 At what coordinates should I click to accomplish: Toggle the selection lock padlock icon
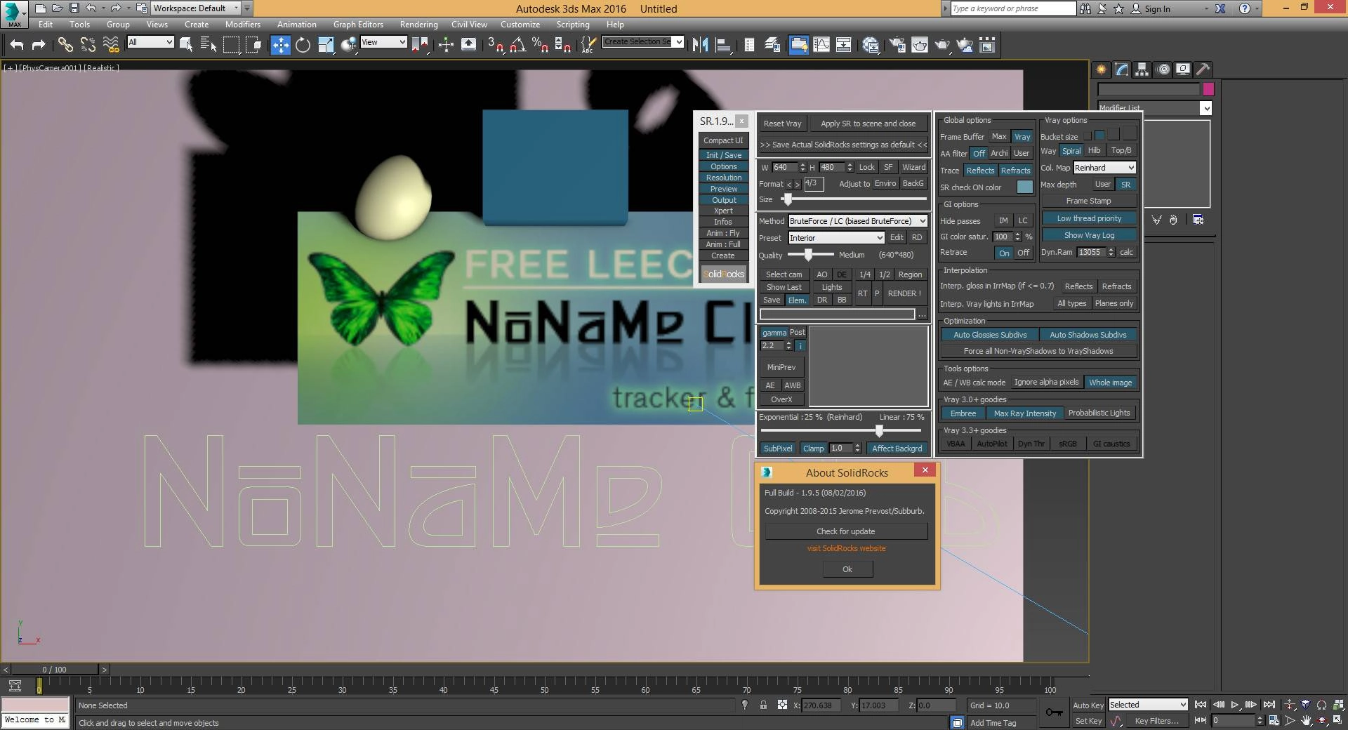tap(763, 705)
